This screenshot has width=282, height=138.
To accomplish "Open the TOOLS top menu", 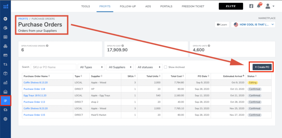I will [x=86, y=7].
